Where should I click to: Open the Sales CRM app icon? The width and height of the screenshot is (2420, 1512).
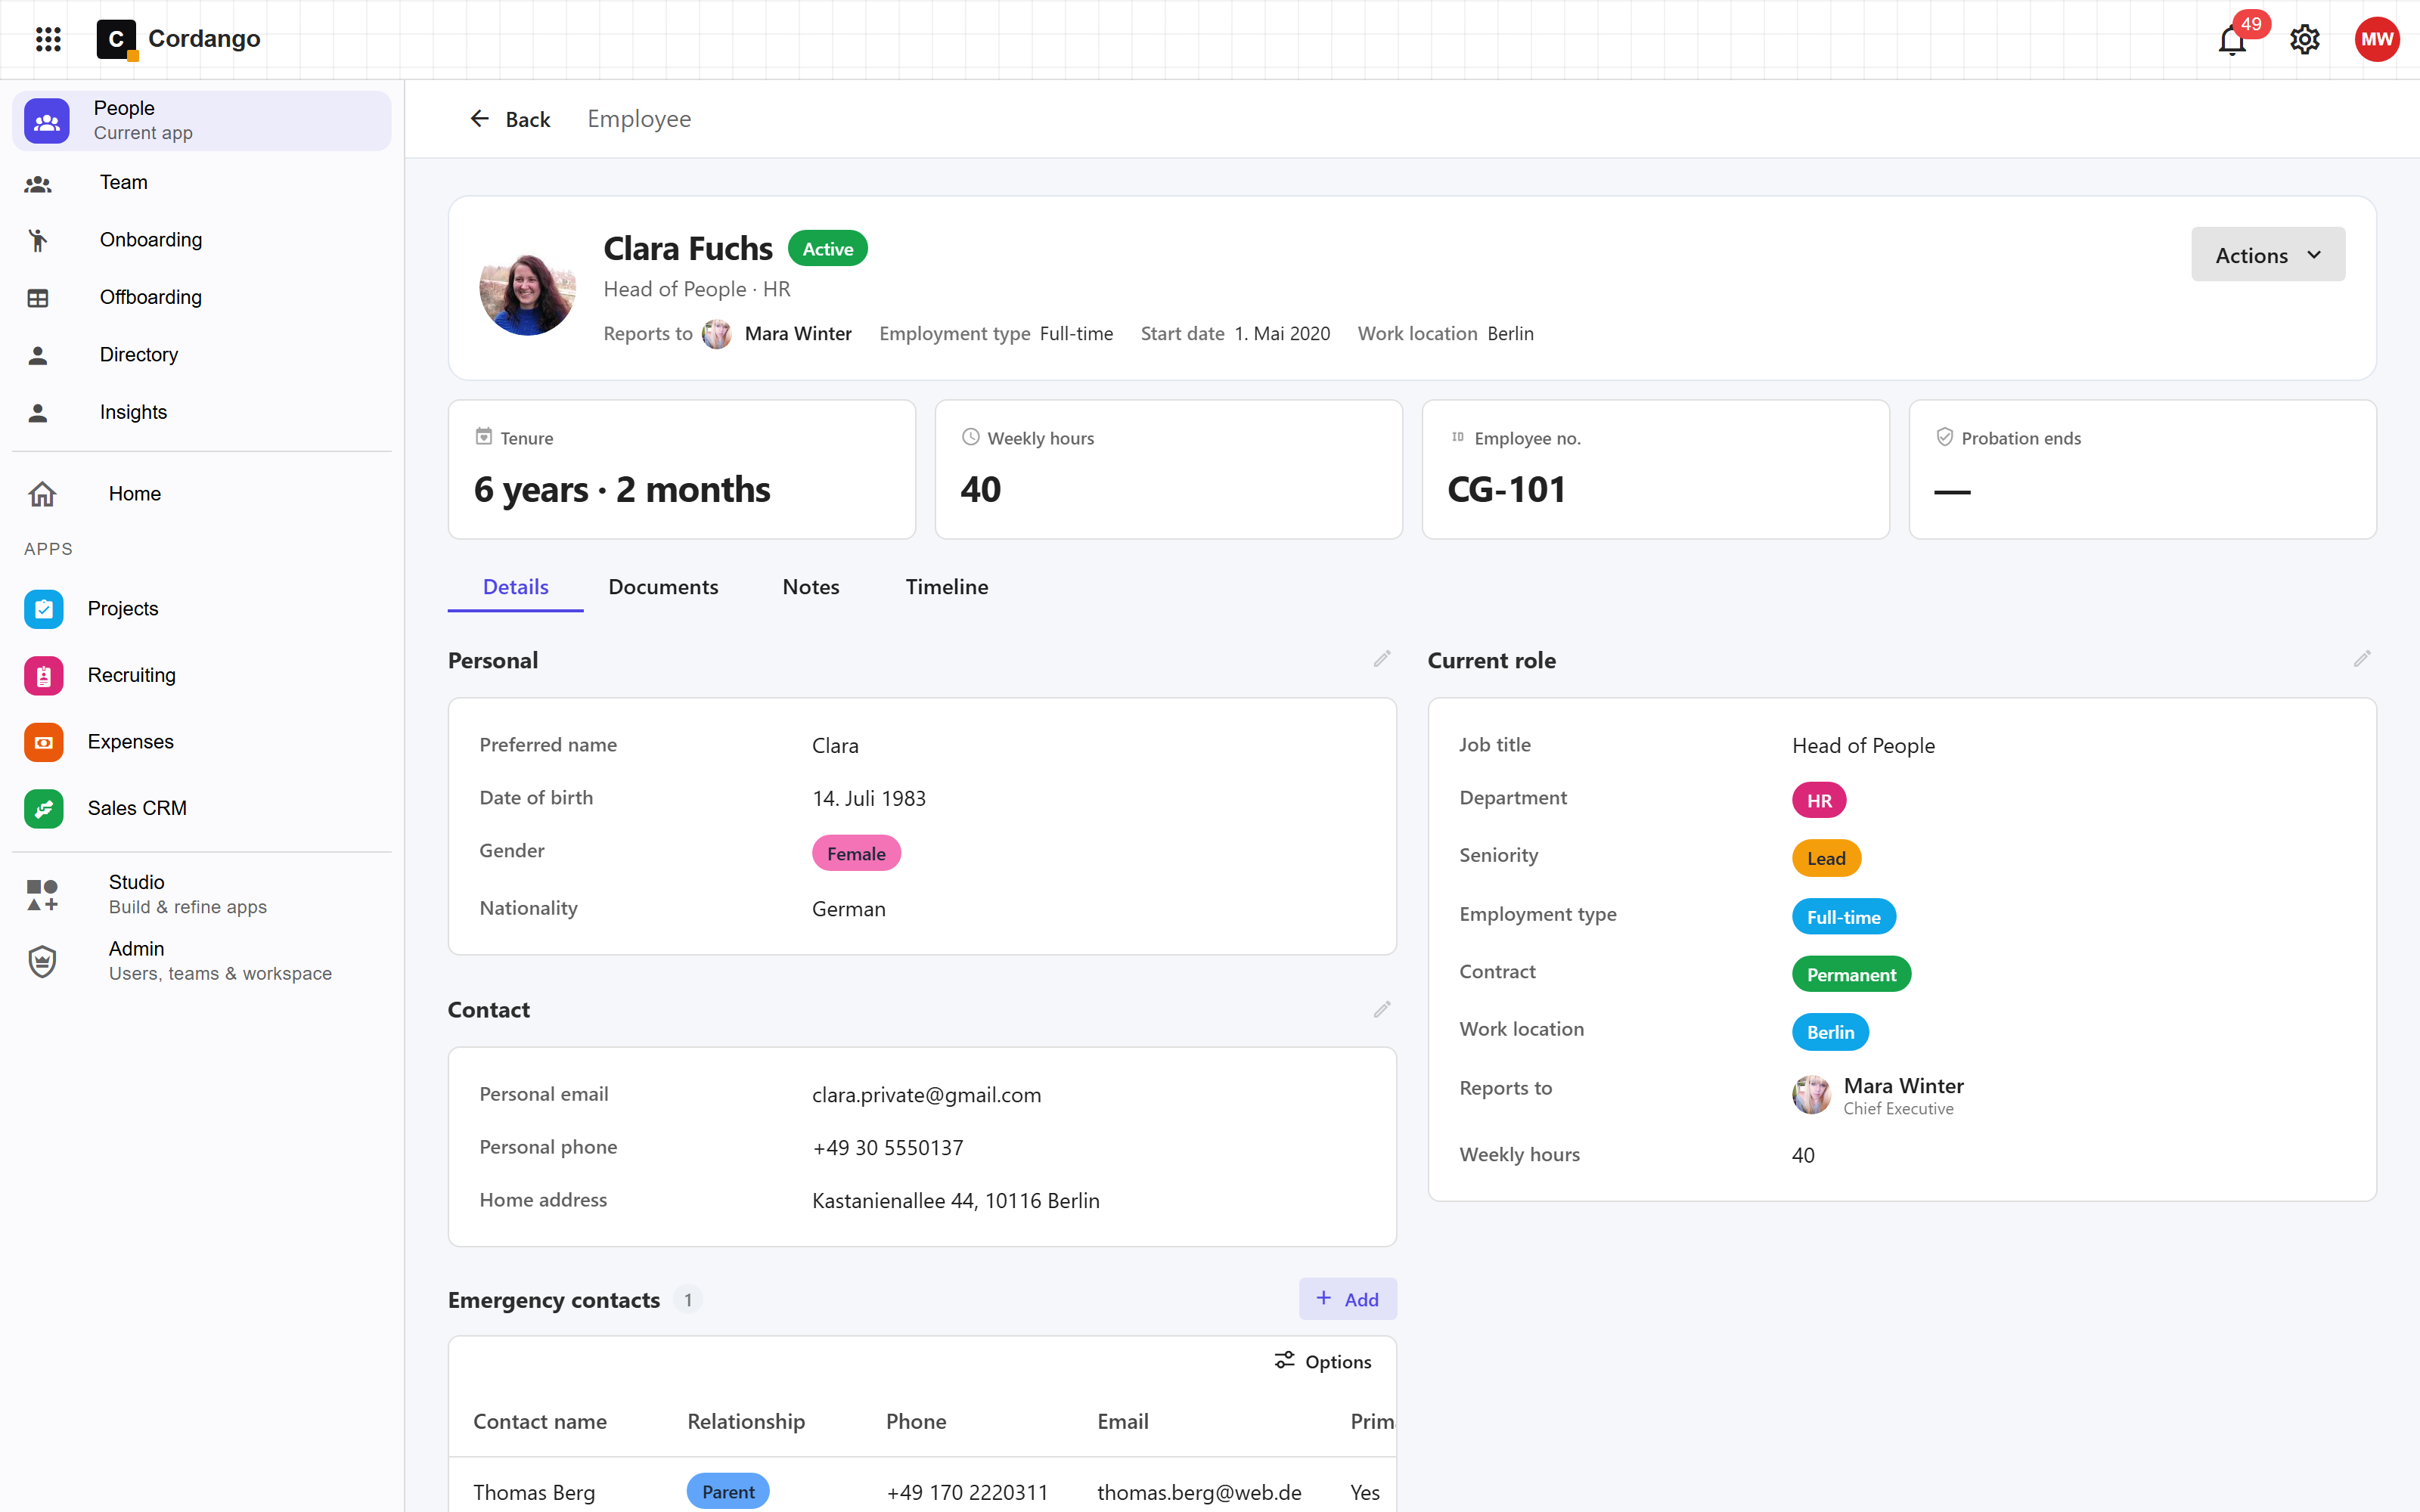click(x=44, y=809)
